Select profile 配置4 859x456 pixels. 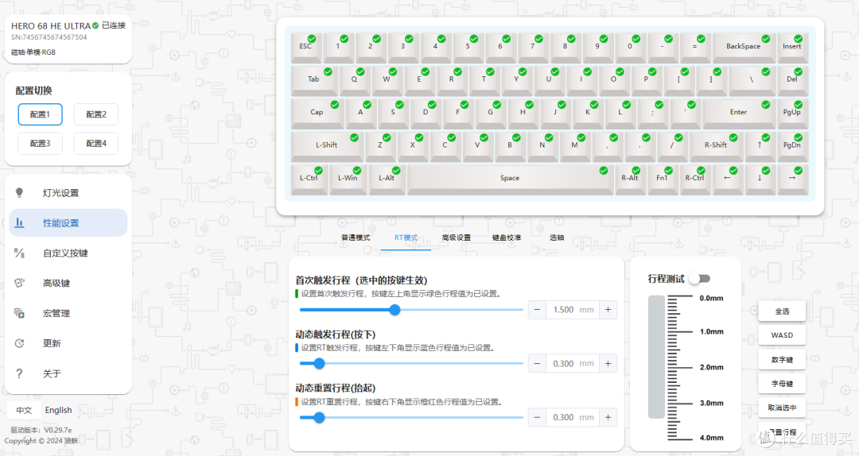[96, 144]
